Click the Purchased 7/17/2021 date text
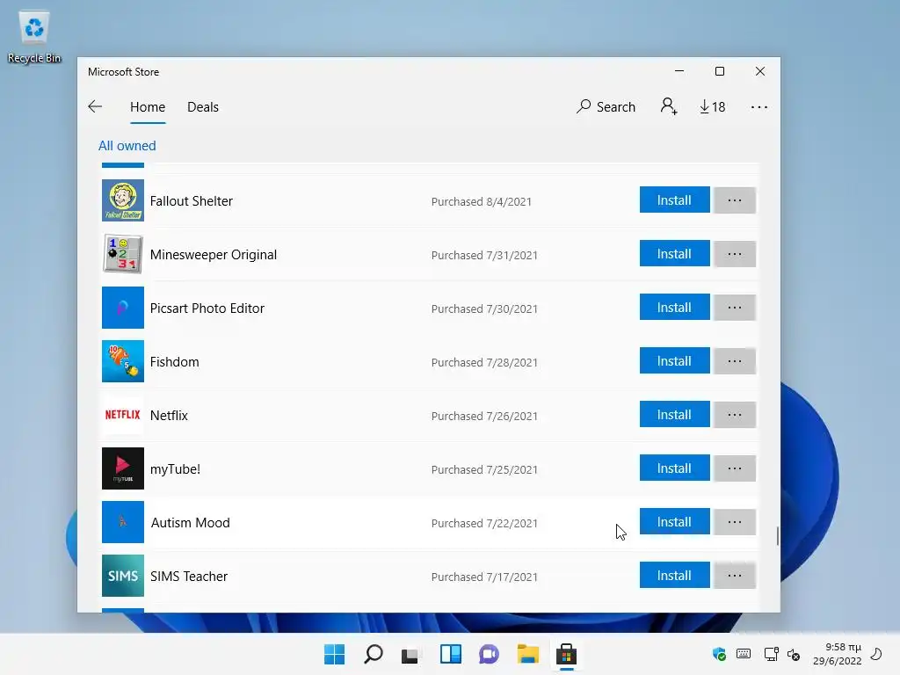This screenshot has height=675, width=900. 484,577
